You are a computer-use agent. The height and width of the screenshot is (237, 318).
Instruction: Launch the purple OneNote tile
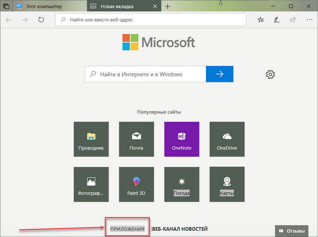point(182,139)
